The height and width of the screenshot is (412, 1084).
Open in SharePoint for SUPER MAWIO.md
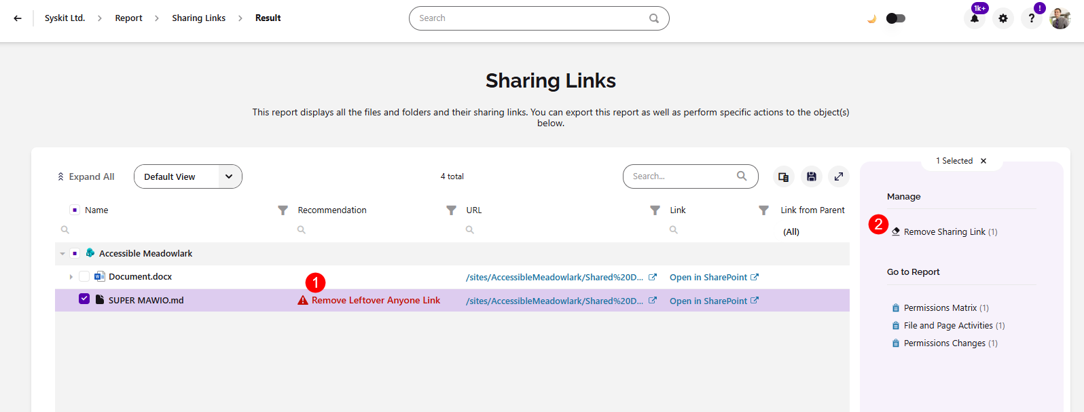(714, 301)
